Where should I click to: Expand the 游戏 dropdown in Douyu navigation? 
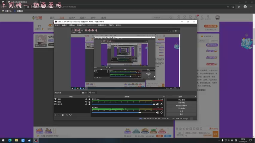click(x=93, y=18)
